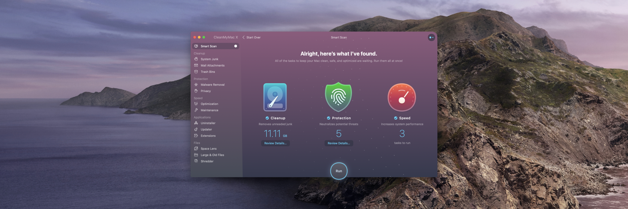Click the 11.11 GB cleanup value
Screen dimensions: 628x209
pos(275,134)
